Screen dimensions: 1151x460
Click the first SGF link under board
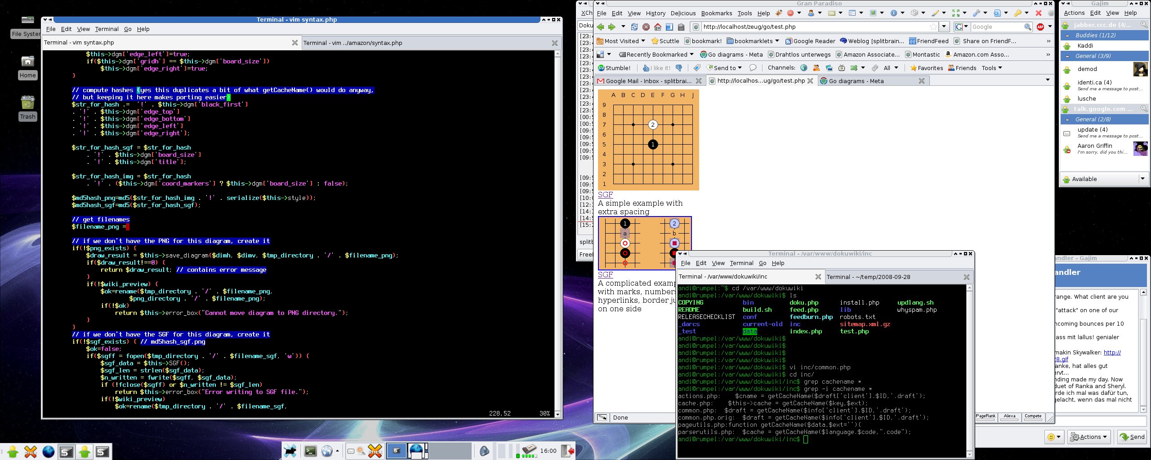click(x=605, y=195)
